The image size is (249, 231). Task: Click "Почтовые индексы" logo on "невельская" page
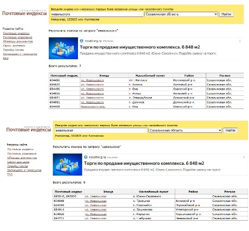[x=29, y=130]
